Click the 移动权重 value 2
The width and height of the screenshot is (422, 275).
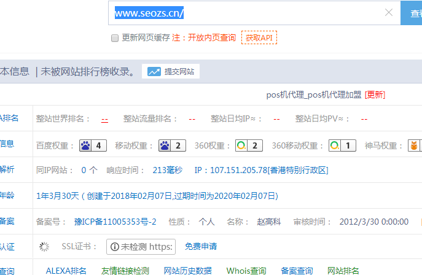click(x=178, y=145)
